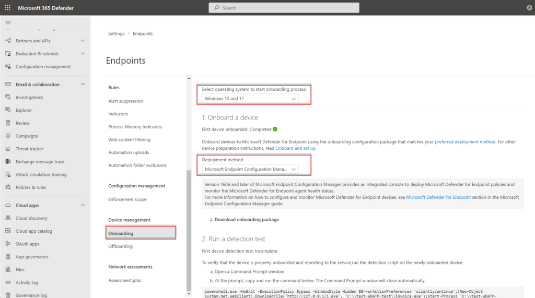Image resolution: width=535 pixels, height=298 pixels.
Task: Select the Onboarding menu item
Action: (141, 233)
